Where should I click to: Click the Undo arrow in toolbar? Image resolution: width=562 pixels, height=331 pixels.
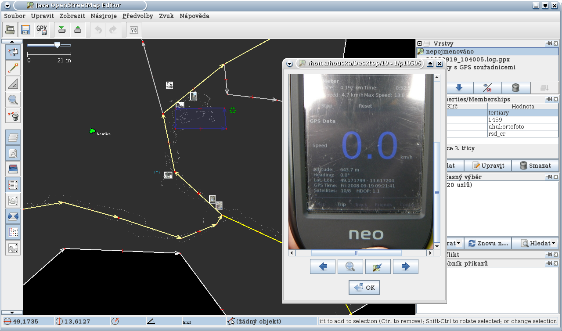(x=98, y=30)
